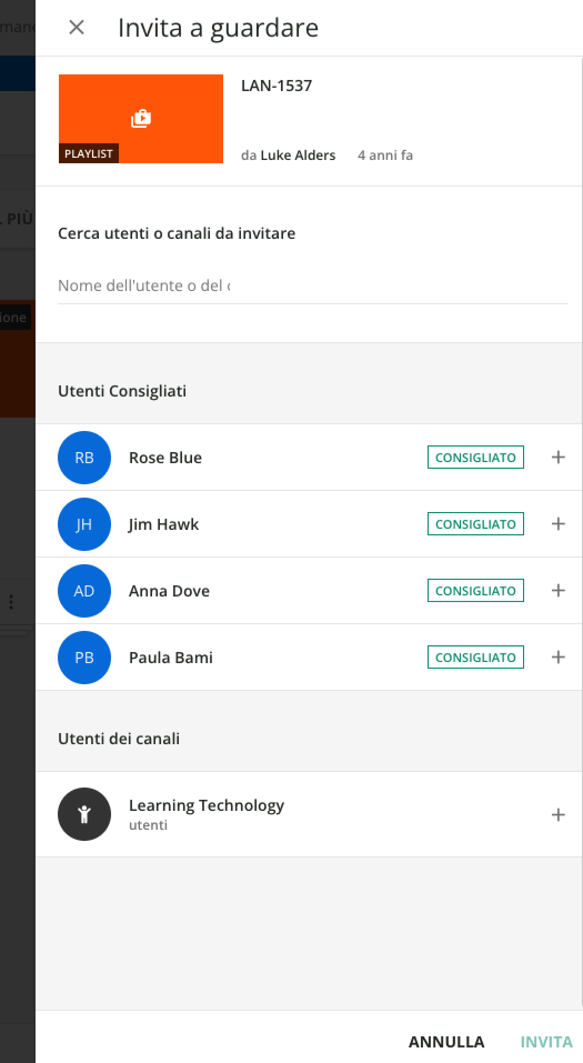Viewport: 583px width, 1063px height.
Task: Add Anna Dove with plus icon
Action: [558, 590]
